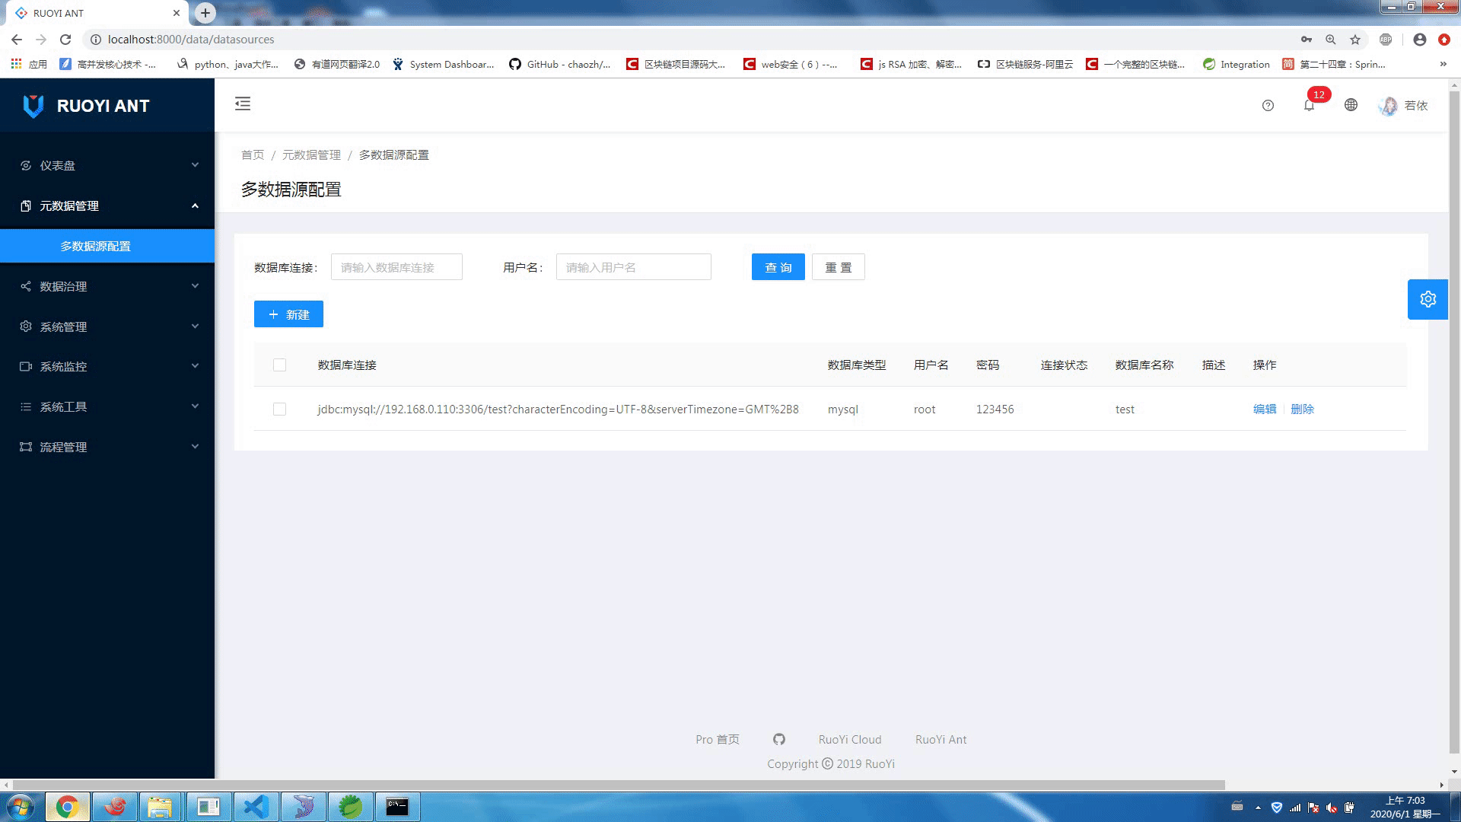Open the help question mark icon

(1268, 106)
